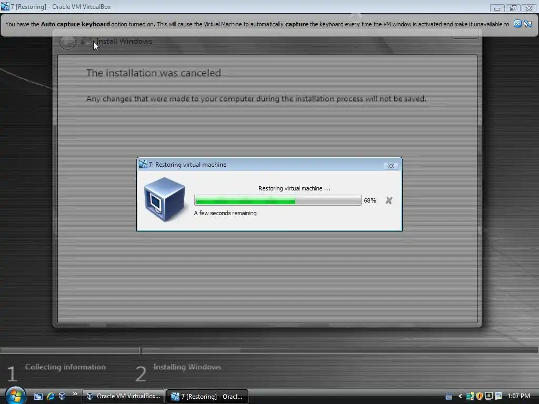Click the 'Installing Windows' step label
Screen dimensions: 539x404
coord(187,367)
